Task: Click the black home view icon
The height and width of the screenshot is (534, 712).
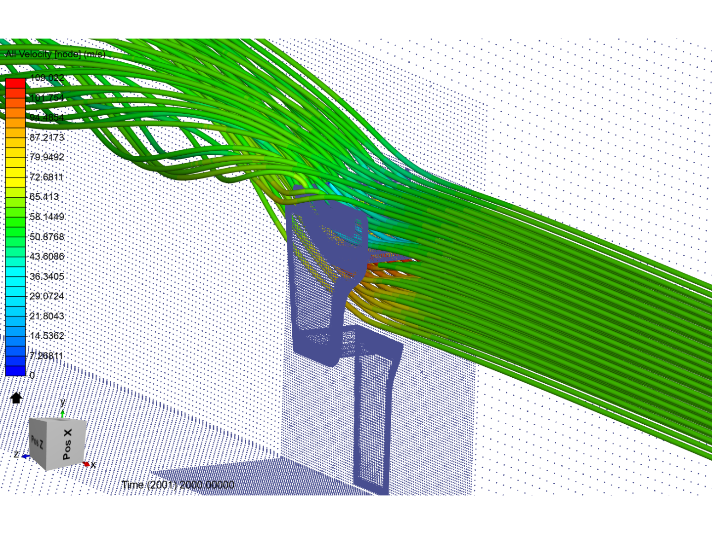Action: (x=16, y=397)
